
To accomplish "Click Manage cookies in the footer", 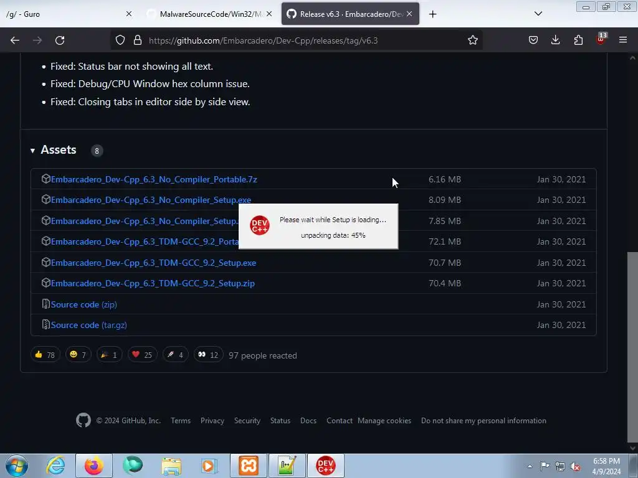I will (x=384, y=421).
